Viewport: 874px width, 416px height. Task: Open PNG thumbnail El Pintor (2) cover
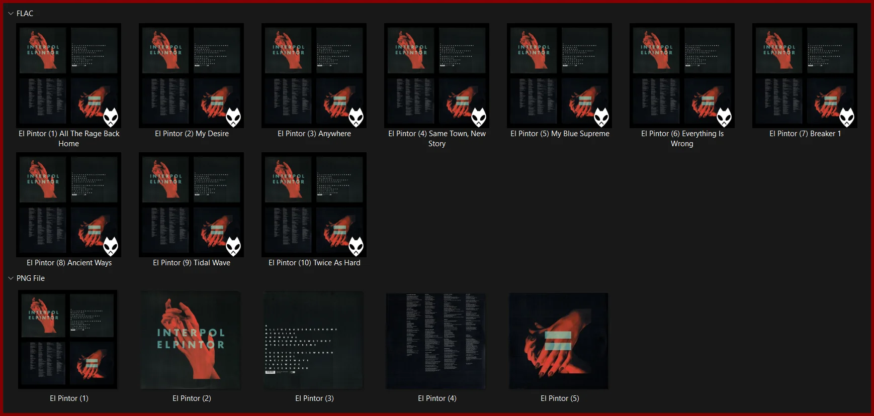191,340
